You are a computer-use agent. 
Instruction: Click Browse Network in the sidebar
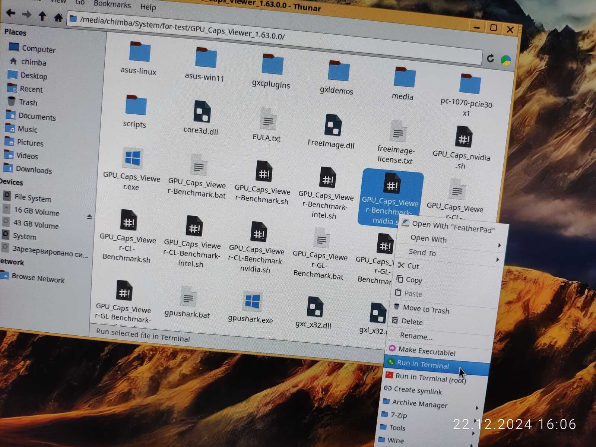pyautogui.click(x=32, y=278)
